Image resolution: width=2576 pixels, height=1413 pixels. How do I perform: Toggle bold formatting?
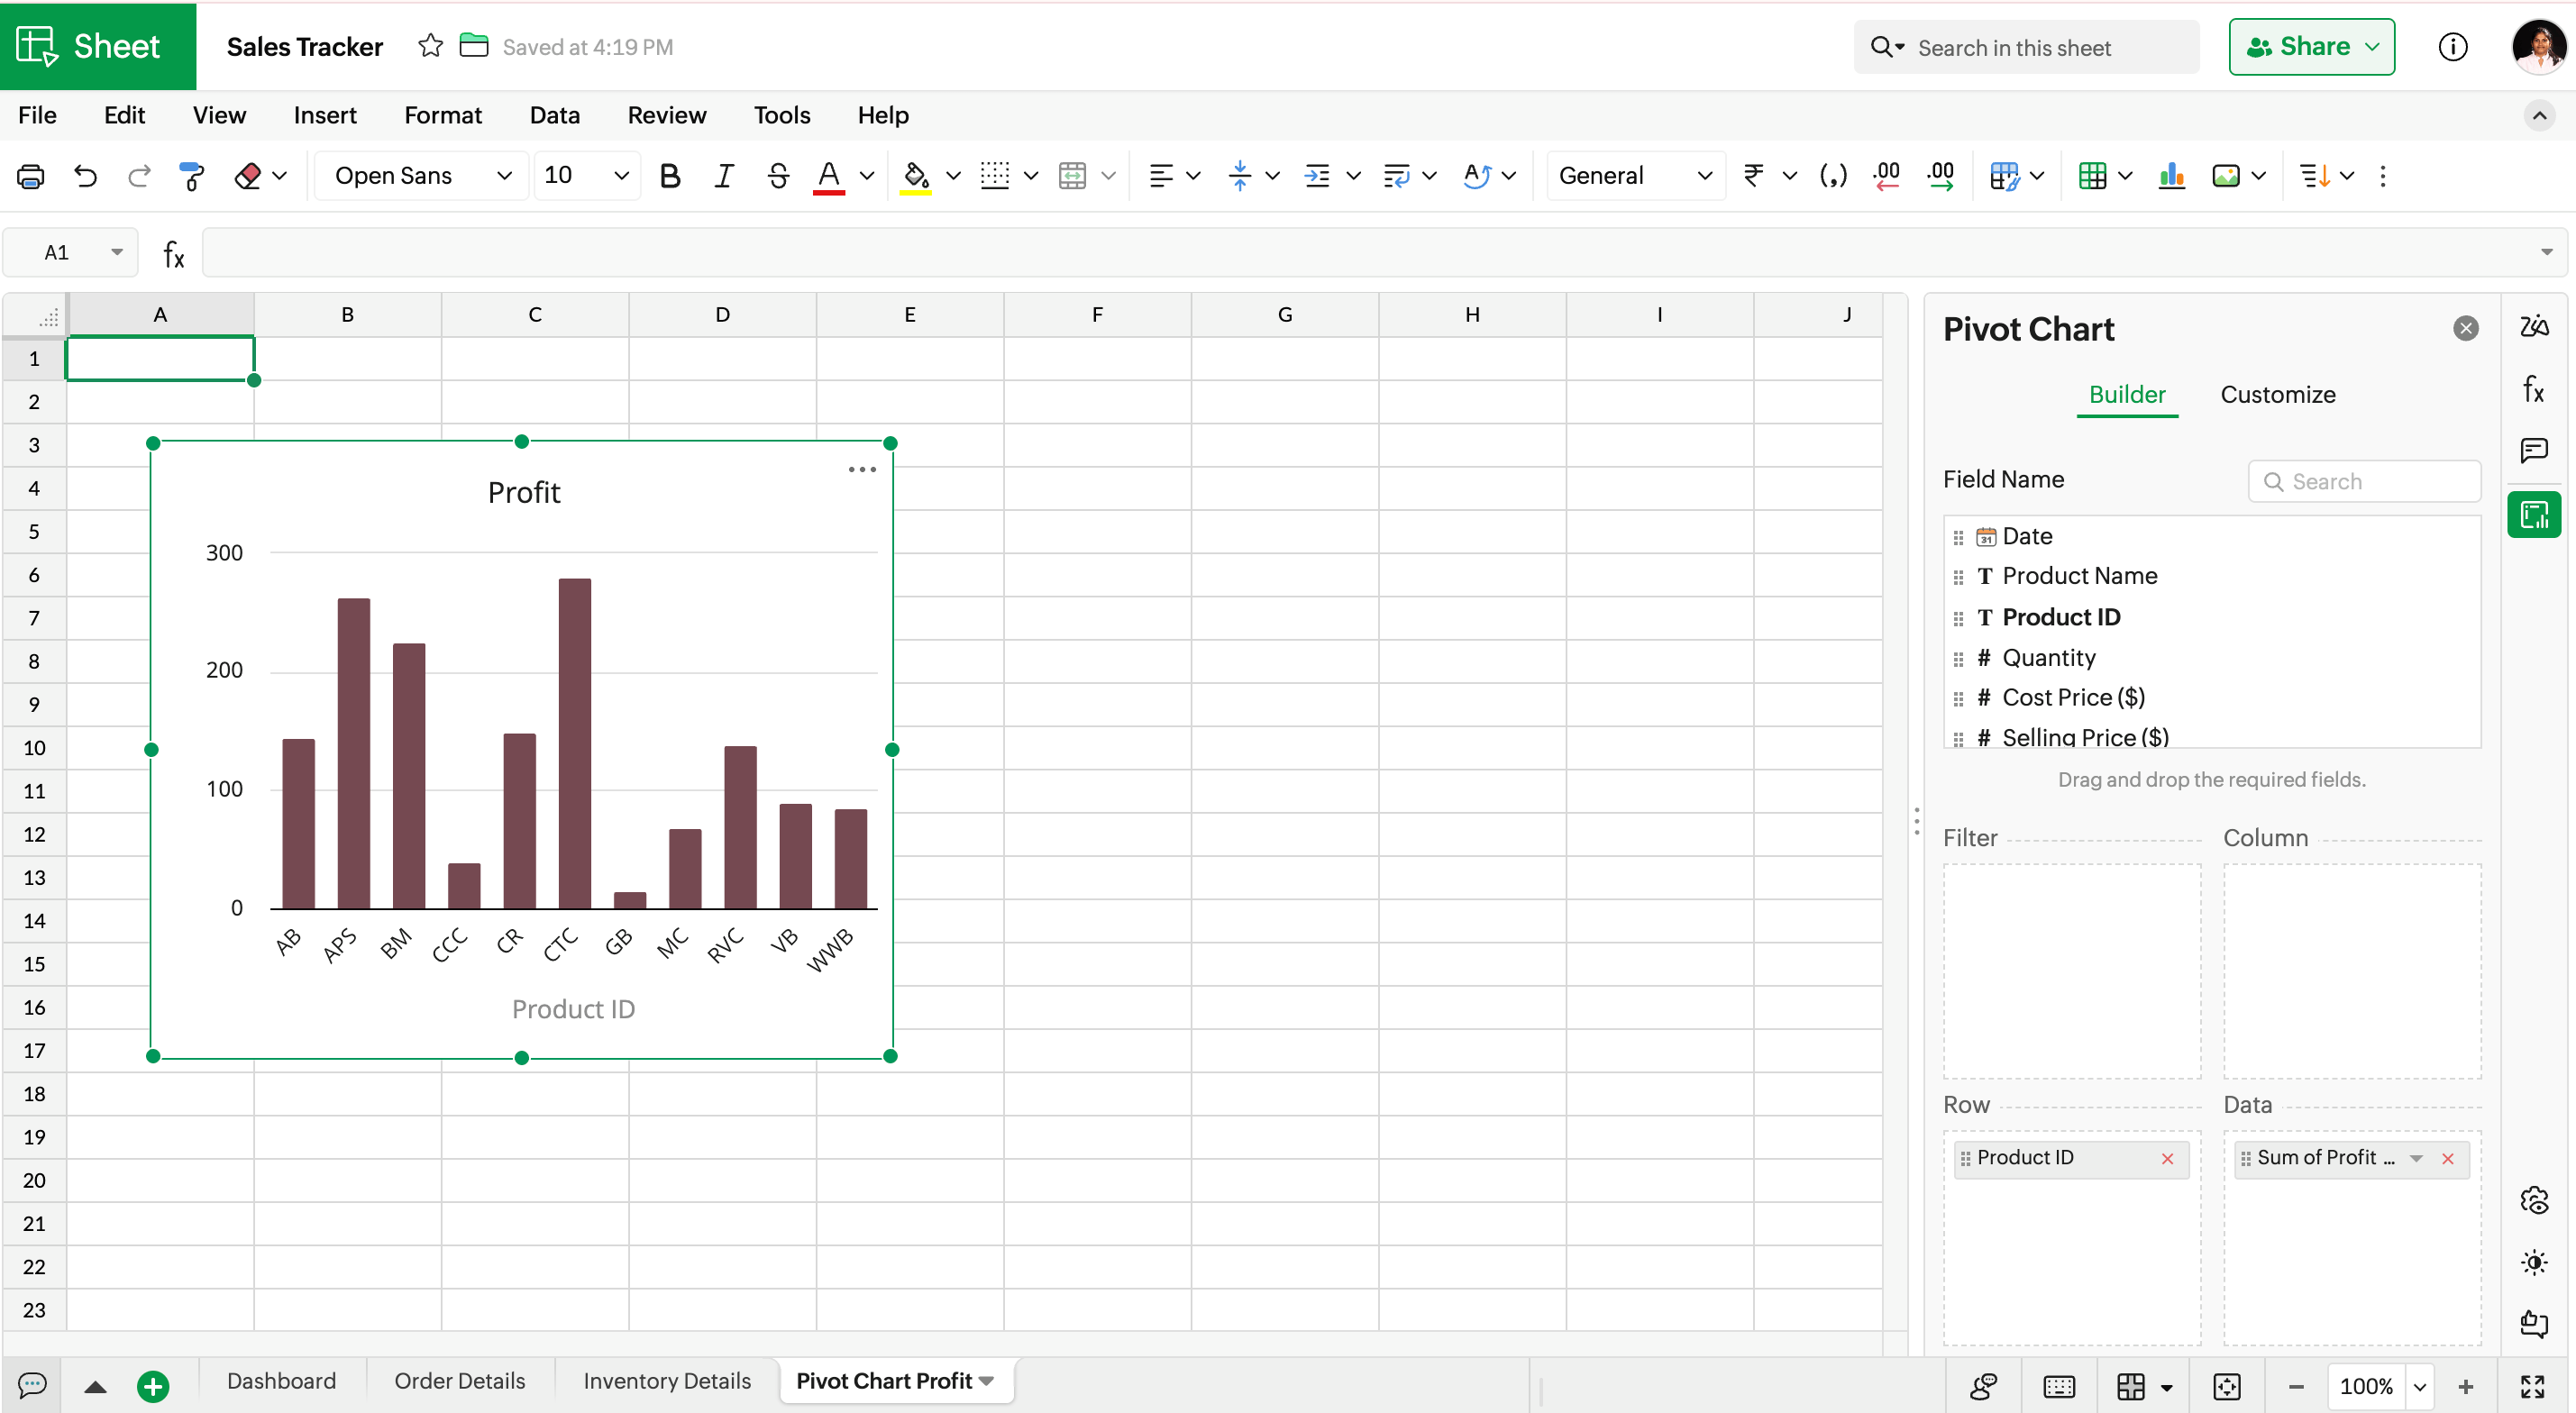point(670,176)
